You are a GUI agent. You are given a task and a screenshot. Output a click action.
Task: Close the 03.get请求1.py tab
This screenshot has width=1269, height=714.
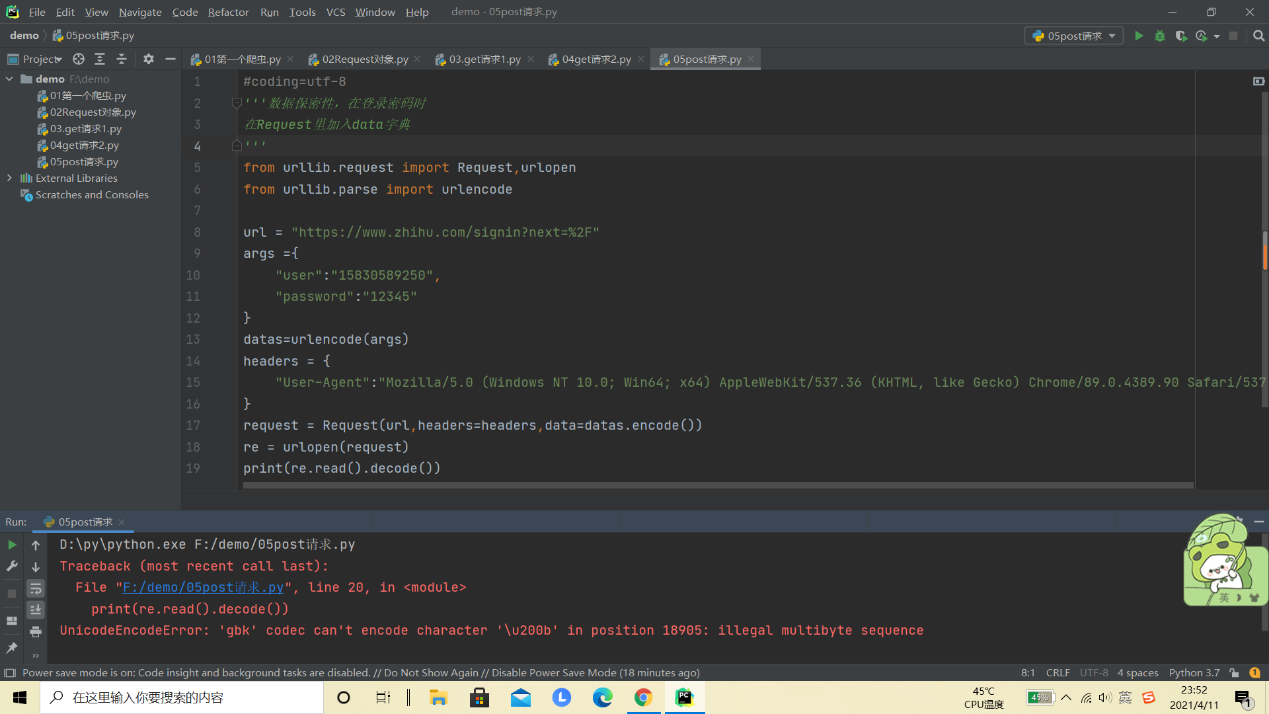tap(531, 59)
